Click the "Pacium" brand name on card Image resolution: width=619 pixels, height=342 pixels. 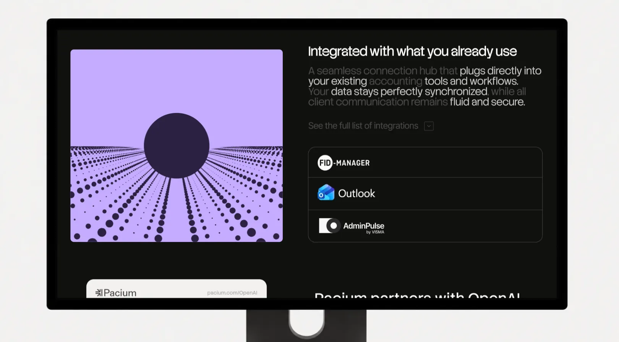point(120,293)
